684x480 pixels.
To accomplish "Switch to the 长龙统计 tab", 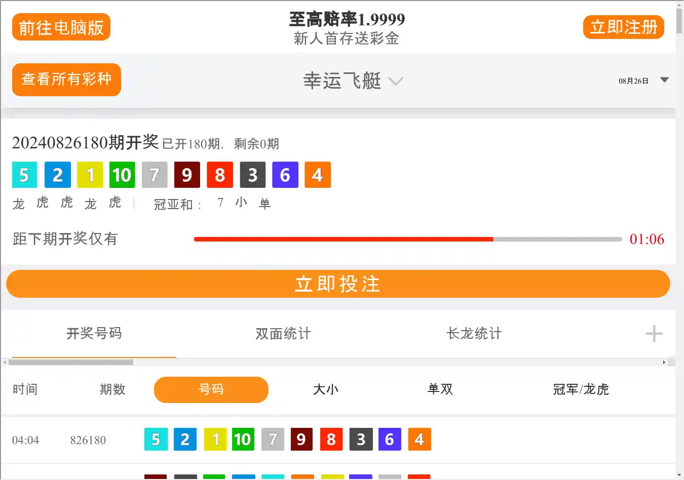I will point(474,334).
